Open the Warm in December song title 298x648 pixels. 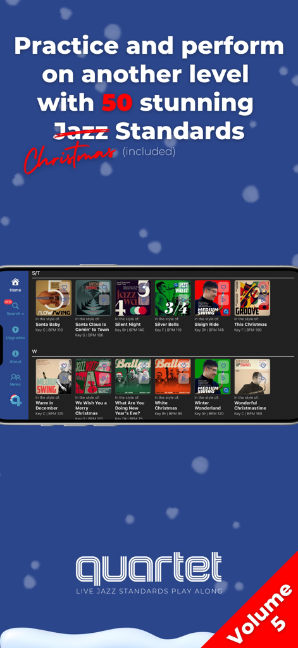[x=47, y=406]
